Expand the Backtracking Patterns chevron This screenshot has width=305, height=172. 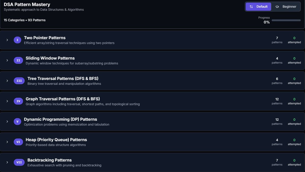pos(7,162)
